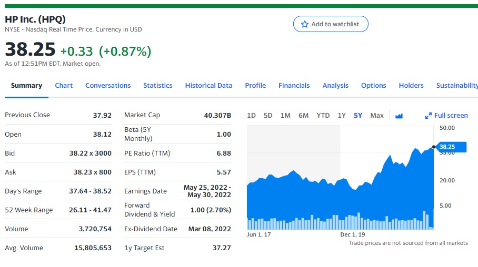Viewport: 478px width, 267px height.
Task: Click the Full screen expand arrows icon
Action: (x=429, y=116)
